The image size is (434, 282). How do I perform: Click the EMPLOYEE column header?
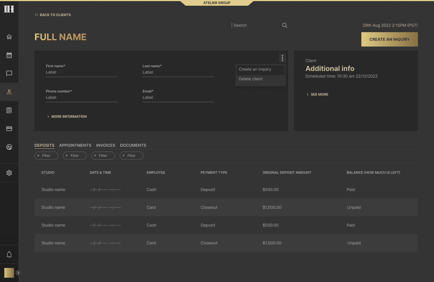156,173
